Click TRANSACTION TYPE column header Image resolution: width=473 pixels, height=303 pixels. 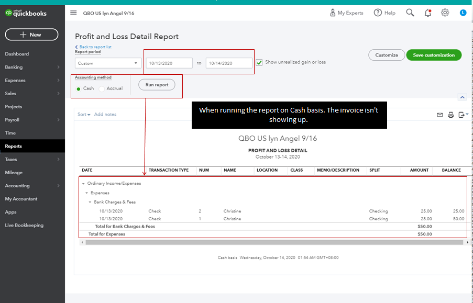coord(169,170)
